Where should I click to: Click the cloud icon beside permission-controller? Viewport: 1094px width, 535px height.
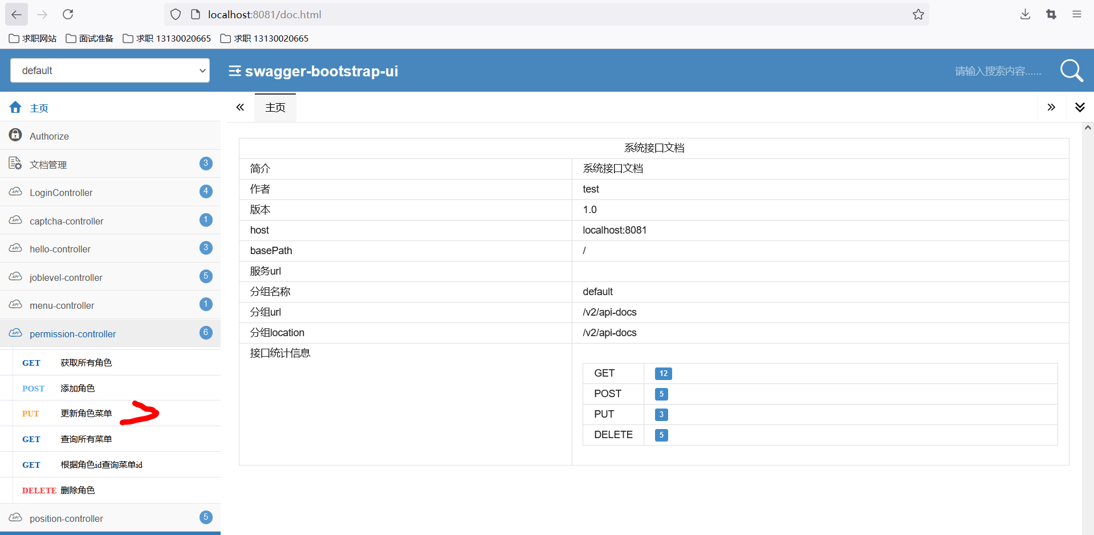15,333
